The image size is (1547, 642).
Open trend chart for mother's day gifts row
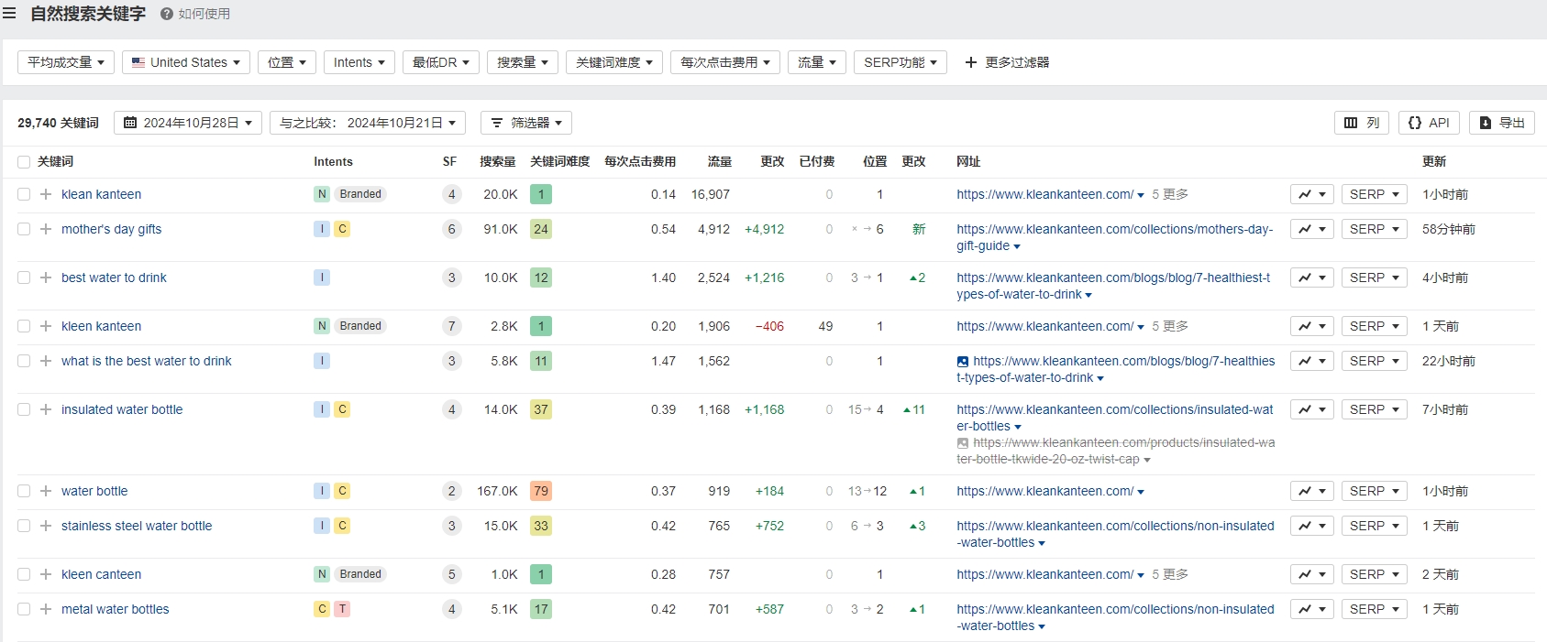coord(1311,229)
